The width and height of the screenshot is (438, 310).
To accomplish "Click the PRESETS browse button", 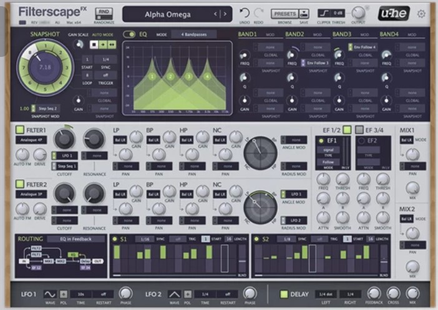I will coord(285,14).
